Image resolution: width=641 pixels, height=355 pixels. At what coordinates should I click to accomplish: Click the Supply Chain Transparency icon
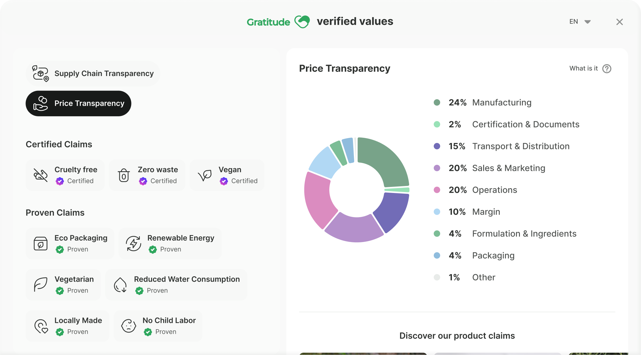[40, 74]
